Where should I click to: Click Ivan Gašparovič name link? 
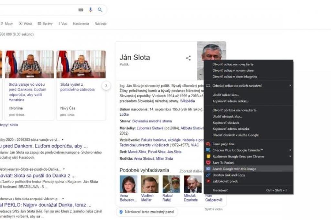pos(214,198)
